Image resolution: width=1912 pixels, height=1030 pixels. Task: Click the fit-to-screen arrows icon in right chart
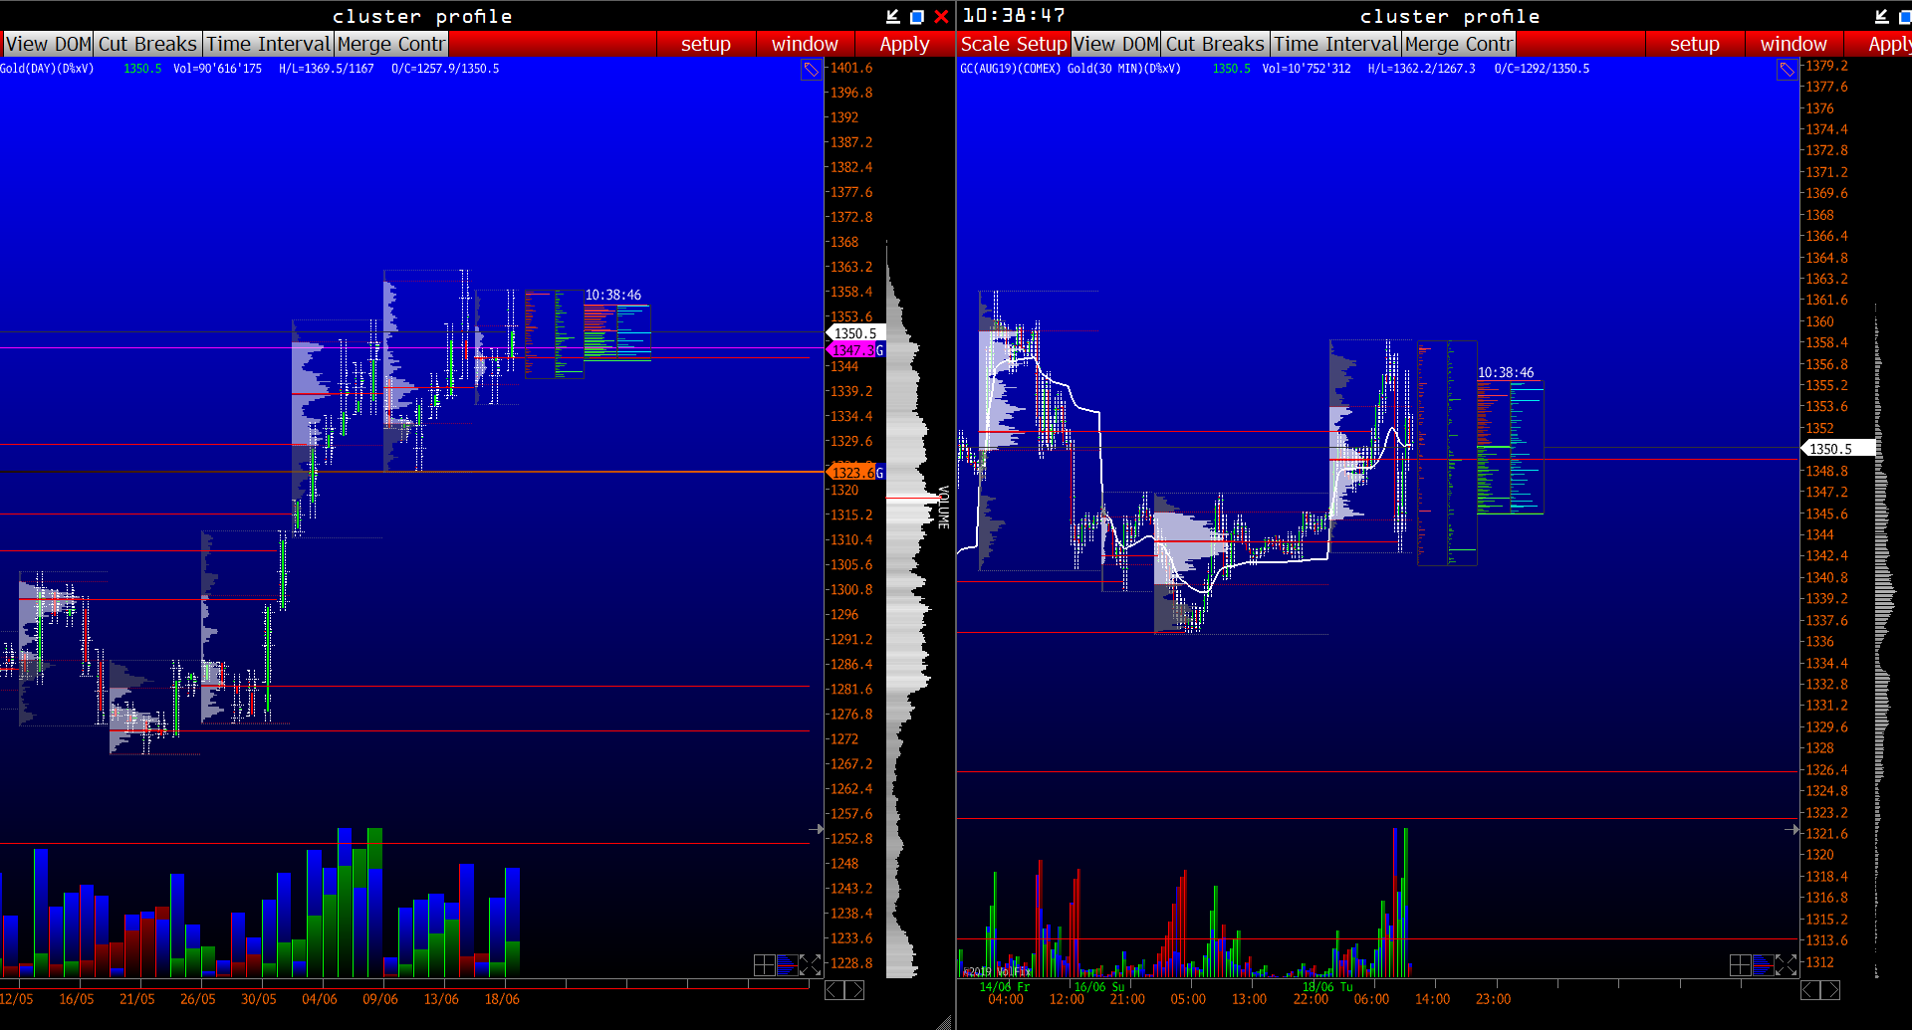tap(1787, 964)
